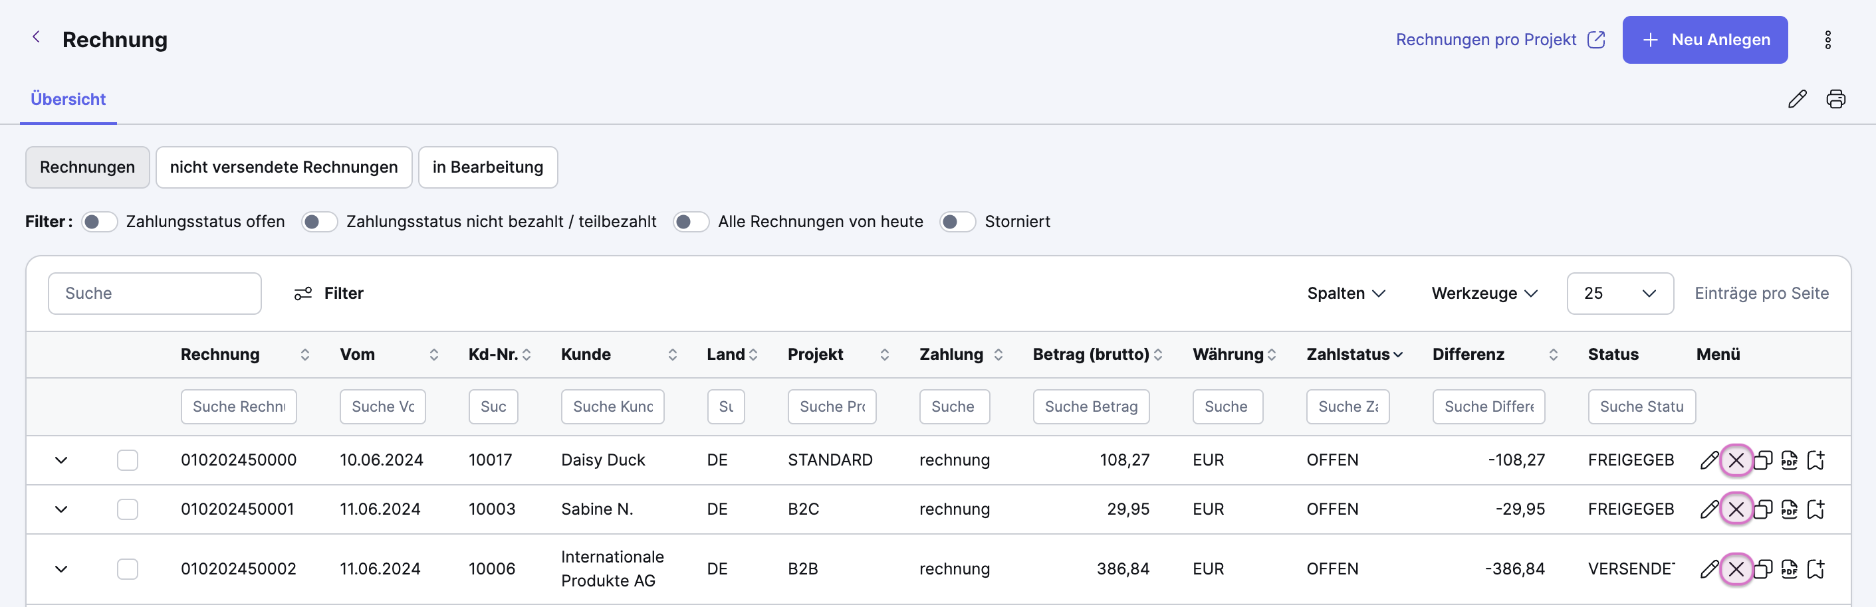Click the Suche Rechnung column filter field

click(x=239, y=407)
